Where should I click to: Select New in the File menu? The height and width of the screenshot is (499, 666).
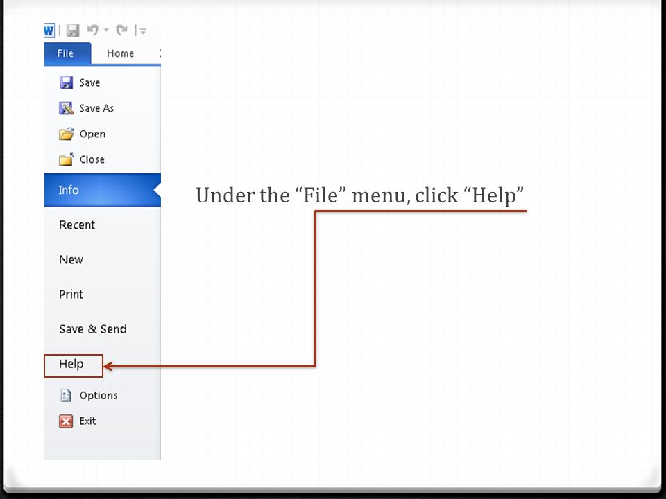click(71, 260)
